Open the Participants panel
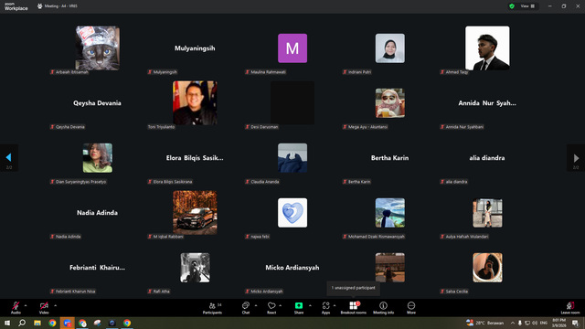Screen dimensions: 585x329 point(212,308)
